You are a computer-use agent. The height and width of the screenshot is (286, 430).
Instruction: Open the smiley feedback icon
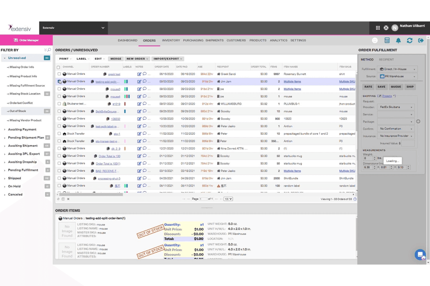pyautogui.click(x=375, y=41)
